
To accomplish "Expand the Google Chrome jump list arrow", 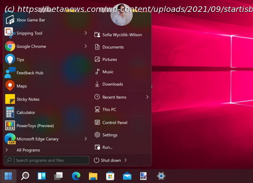I will [85, 46].
